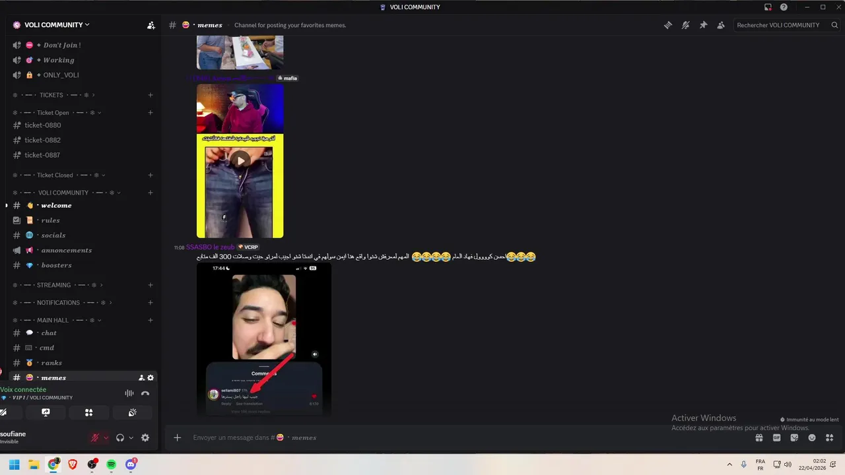Open the Windows Start menu
This screenshot has height=475, width=845.
[14, 464]
